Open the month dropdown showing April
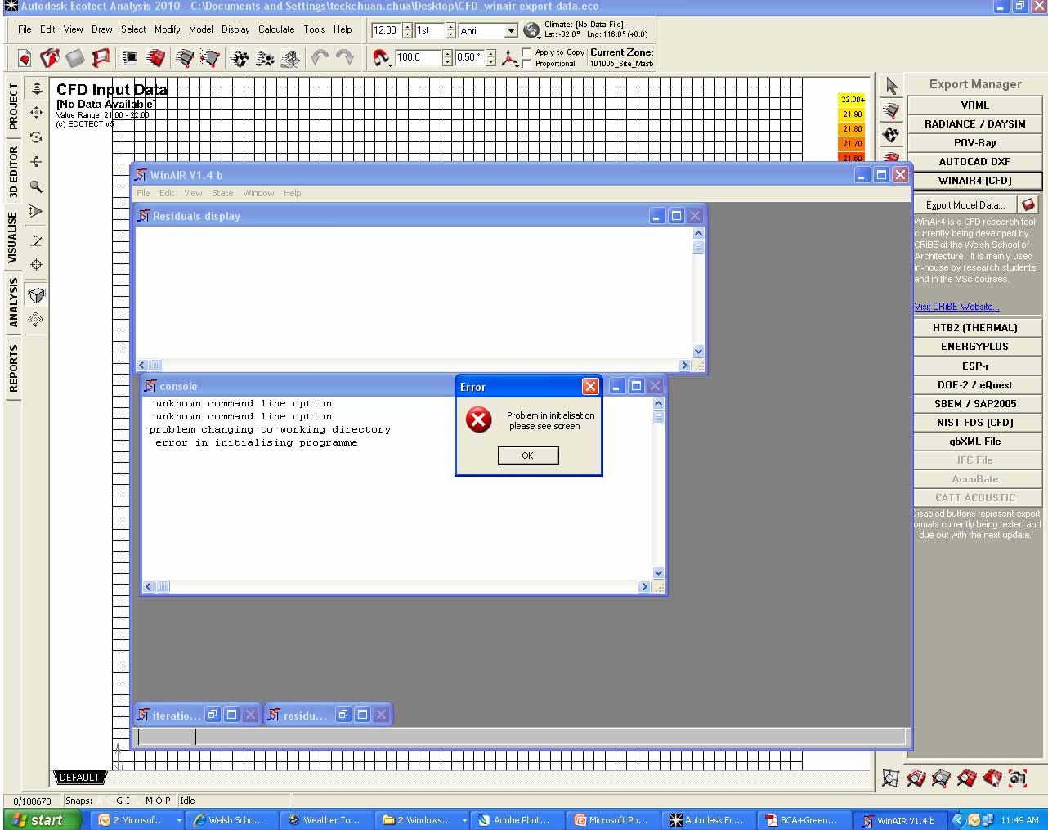The height and width of the screenshot is (830, 1048). (x=511, y=31)
